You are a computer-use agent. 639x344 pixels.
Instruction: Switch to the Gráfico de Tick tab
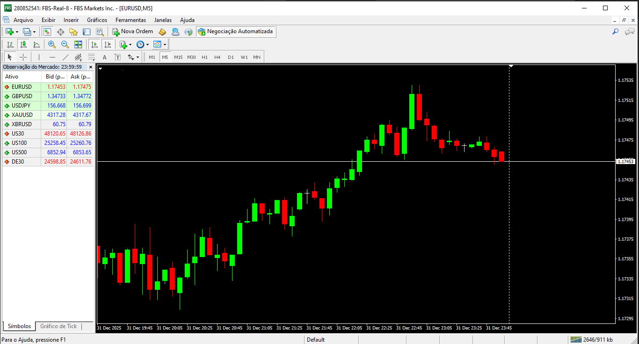click(58, 326)
